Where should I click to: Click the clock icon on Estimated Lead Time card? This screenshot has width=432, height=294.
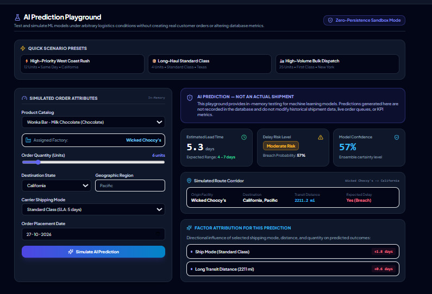[244, 137]
